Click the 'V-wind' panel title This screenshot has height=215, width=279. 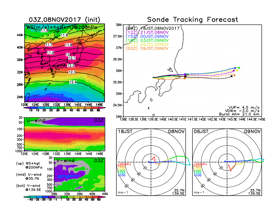click(66, 161)
